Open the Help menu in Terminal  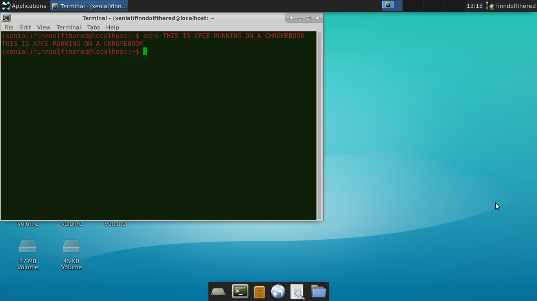point(112,27)
